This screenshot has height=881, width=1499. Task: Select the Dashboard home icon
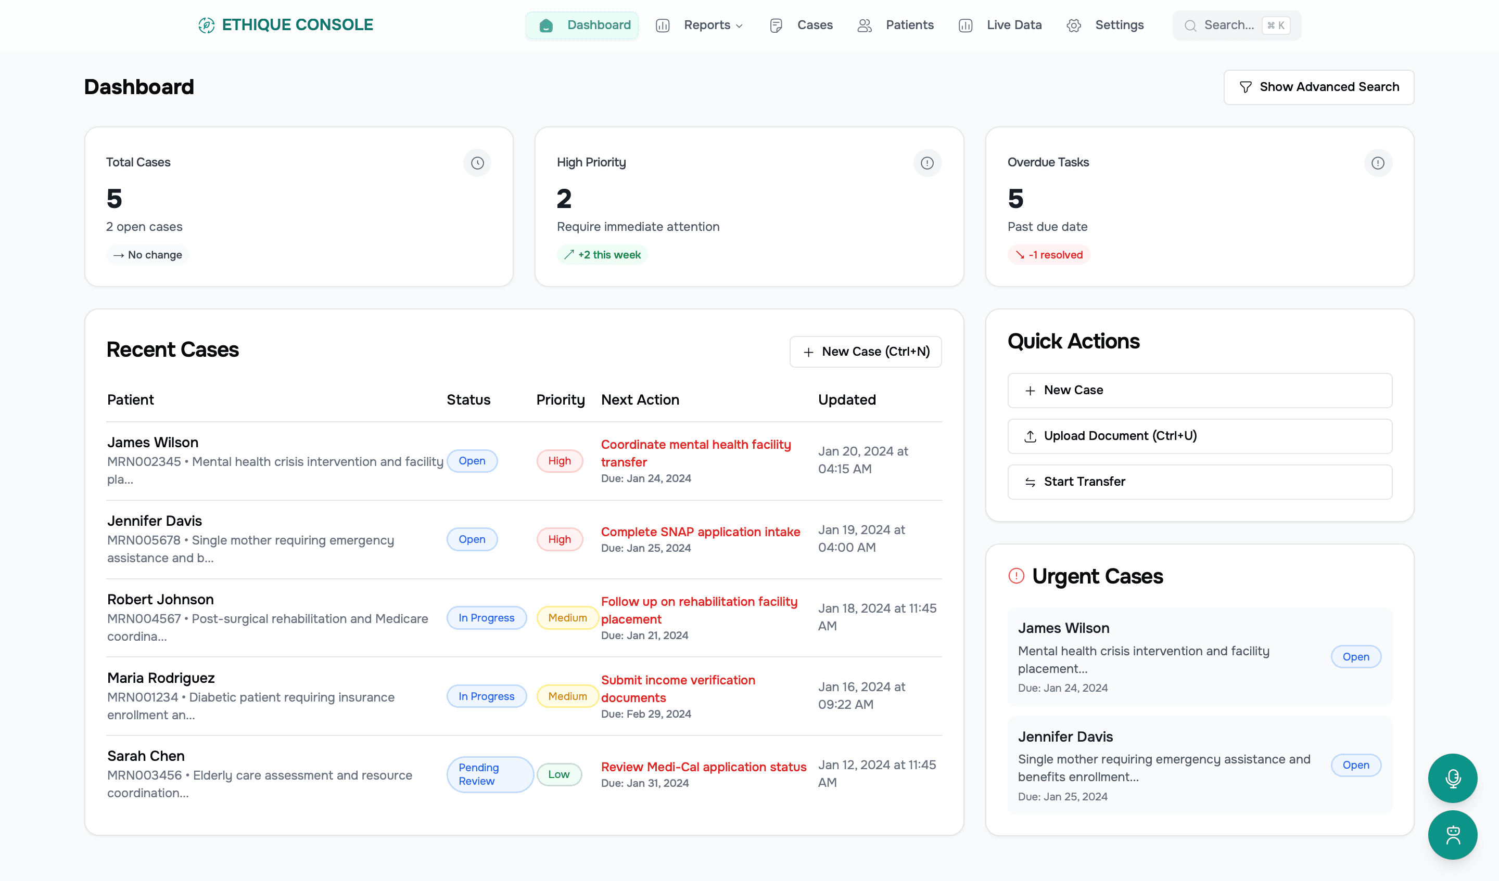pyautogui.click(x=545, y=25)
